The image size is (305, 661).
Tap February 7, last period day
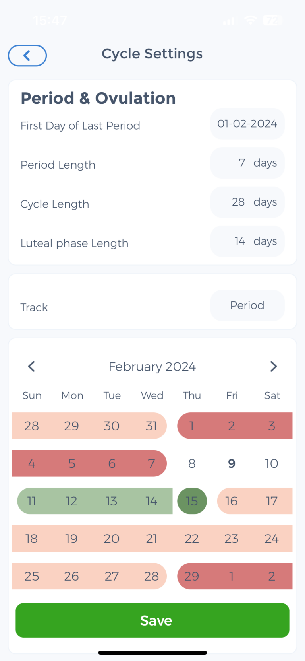pyautogui.click(x=151, y=463)
